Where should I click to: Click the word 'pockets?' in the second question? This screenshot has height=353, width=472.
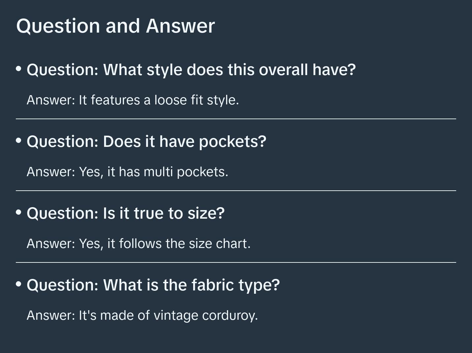point(233,142)
